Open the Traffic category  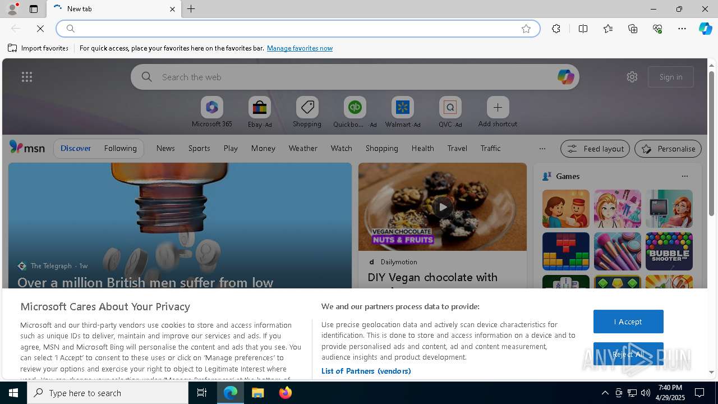pos(490,148)
